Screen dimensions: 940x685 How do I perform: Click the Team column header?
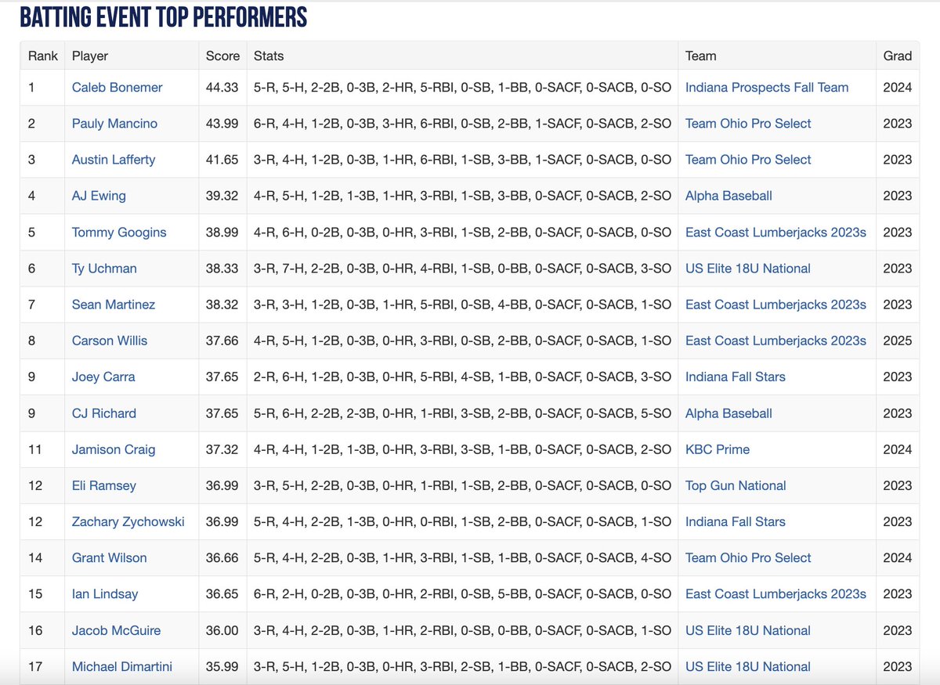click(x=701, y=56)
